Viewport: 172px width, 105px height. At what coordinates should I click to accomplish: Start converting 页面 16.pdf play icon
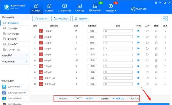pos(138,84)
